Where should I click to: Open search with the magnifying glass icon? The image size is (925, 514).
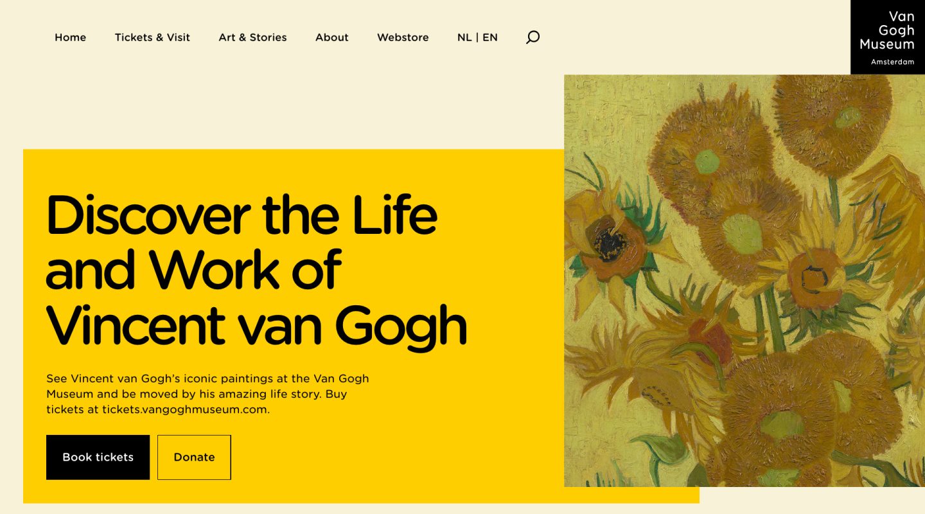pyautogui.click(x=533, y=37)
